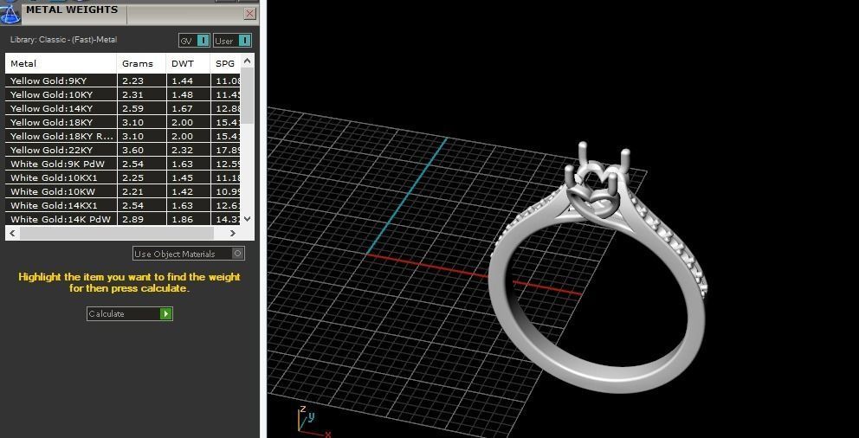Click the horizontal scrollbar thumb of table
The height and width of the screenshot is (438, 859).
click(116, 233)
